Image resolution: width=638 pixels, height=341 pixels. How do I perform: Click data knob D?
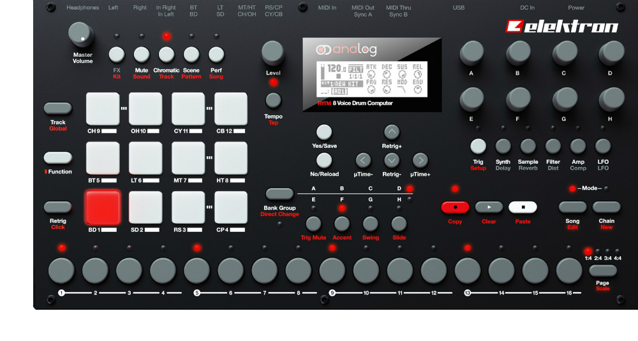coord(612,54)
